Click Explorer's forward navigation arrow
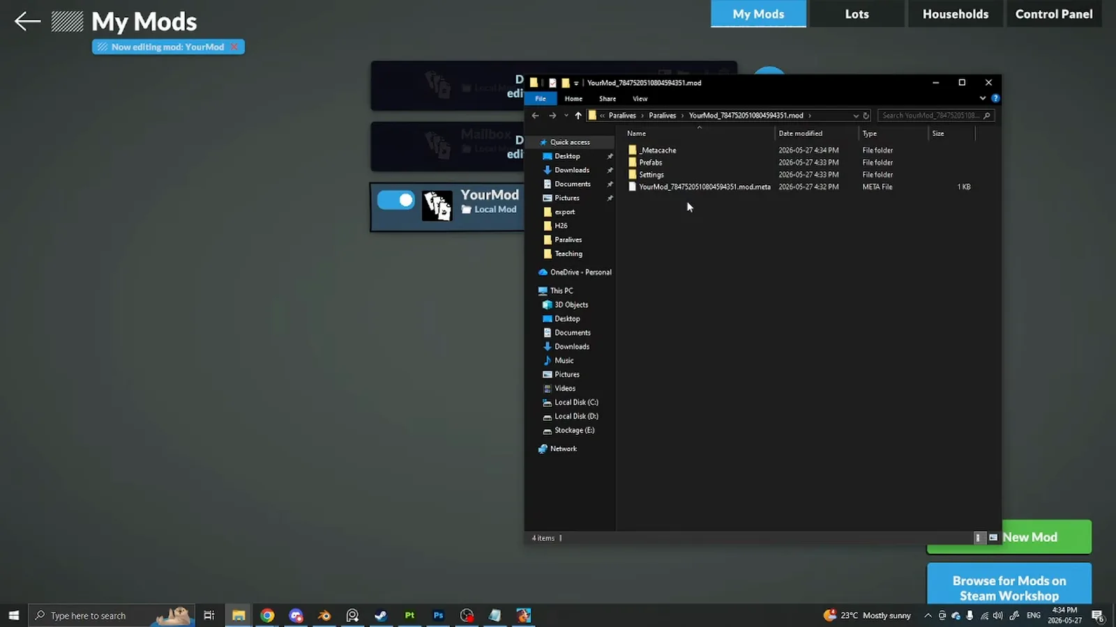The width and height of the screenshot is (1116, 627). (x=552, y=116)
